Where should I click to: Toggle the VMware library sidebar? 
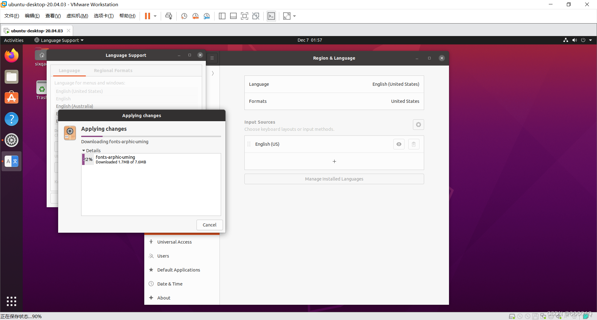point(222,16)
